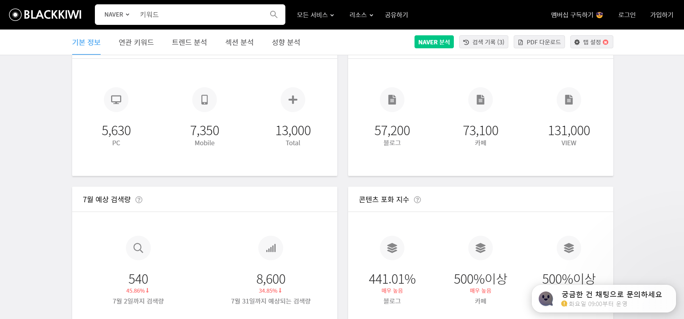684x319 pixels.
Task: Open 검색 기록 (3) history button
Action: (x=484, y=42)
